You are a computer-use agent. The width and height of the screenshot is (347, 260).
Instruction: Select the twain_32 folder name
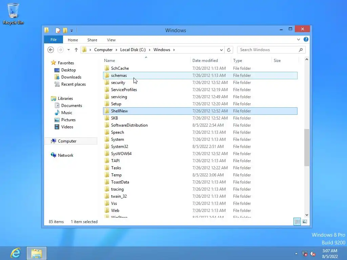click(x=119, y=196)
